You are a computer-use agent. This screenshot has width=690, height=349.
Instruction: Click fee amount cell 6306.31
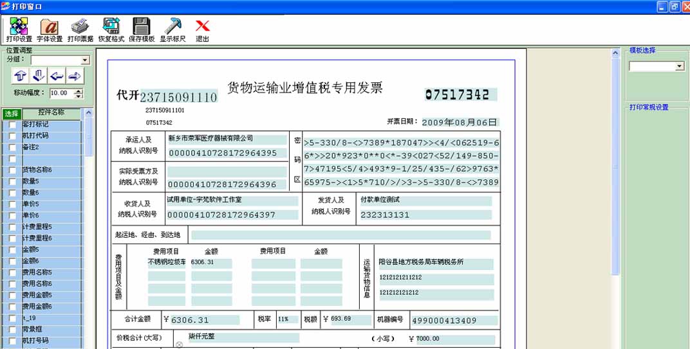coord(211,263)
